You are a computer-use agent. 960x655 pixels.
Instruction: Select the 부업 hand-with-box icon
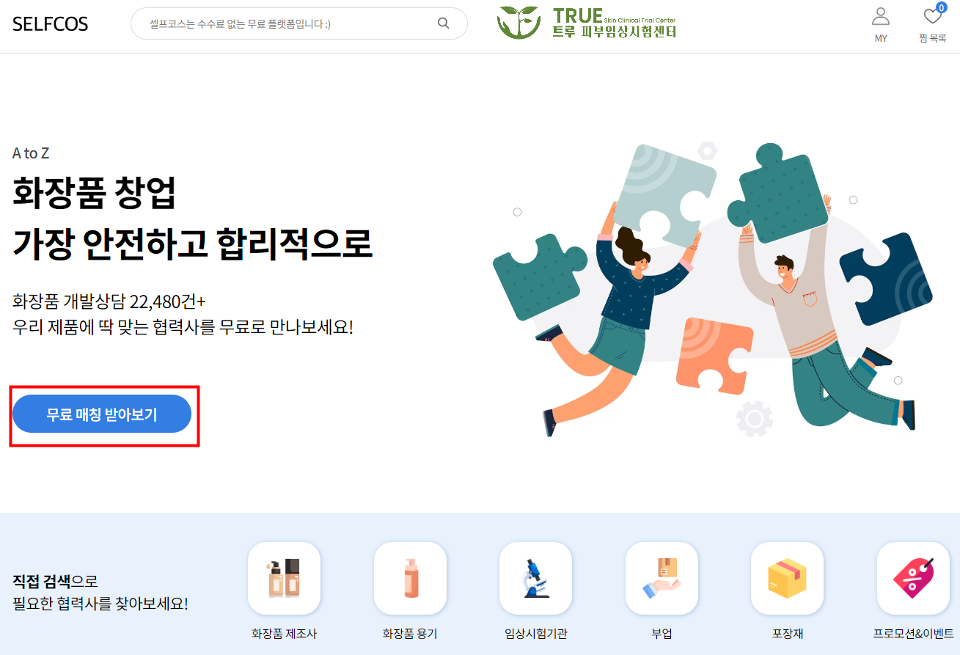662,578
